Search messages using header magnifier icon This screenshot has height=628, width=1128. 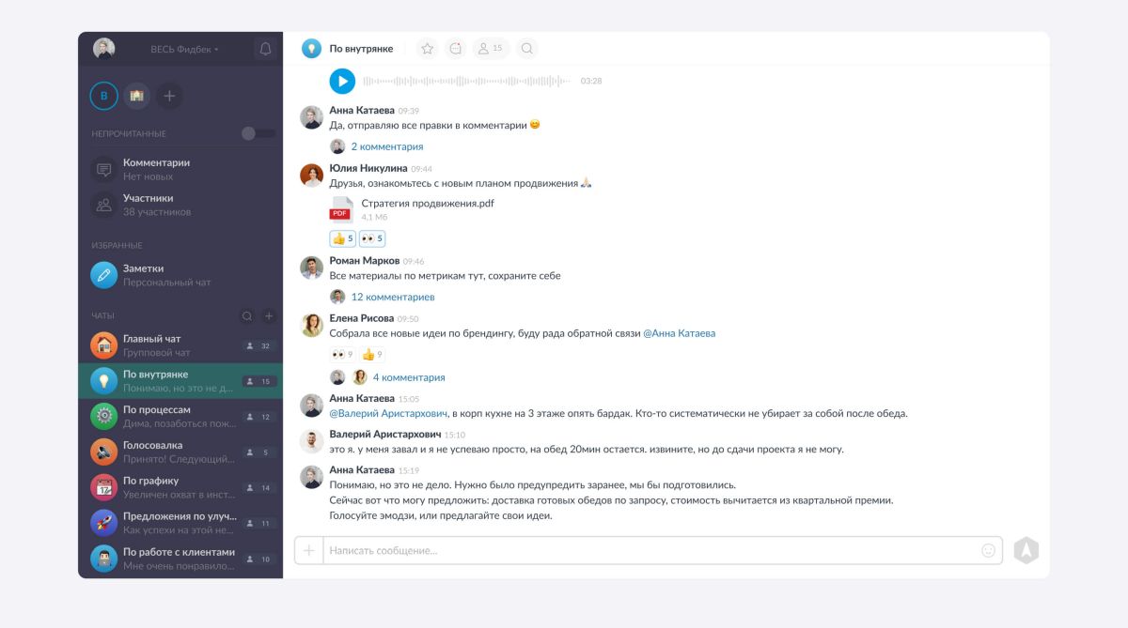click(x=526, y=49)
